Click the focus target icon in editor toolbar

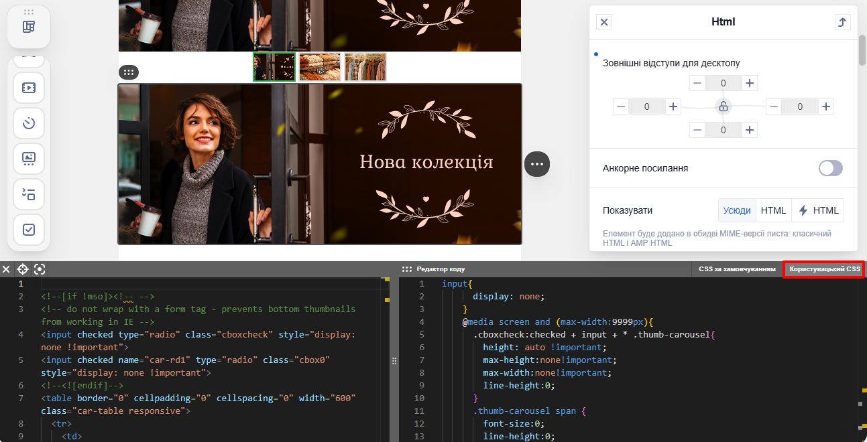(x=40, y=269)
